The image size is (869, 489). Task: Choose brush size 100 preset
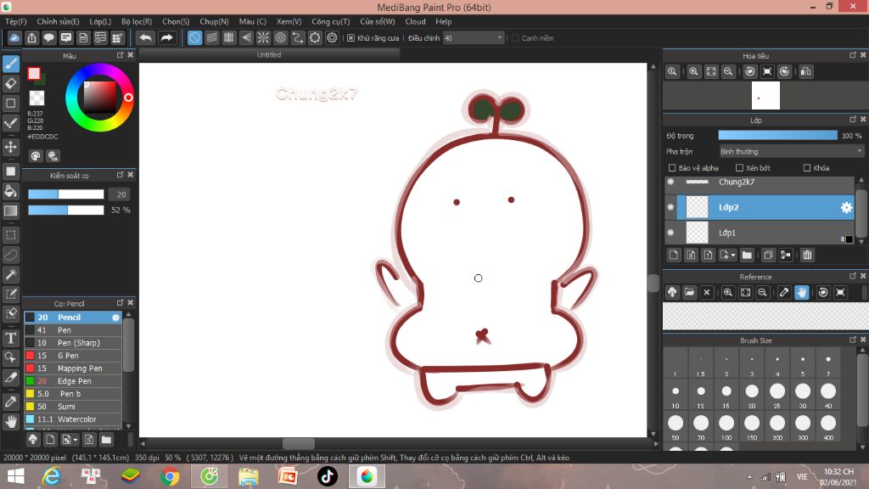point(726,427)
